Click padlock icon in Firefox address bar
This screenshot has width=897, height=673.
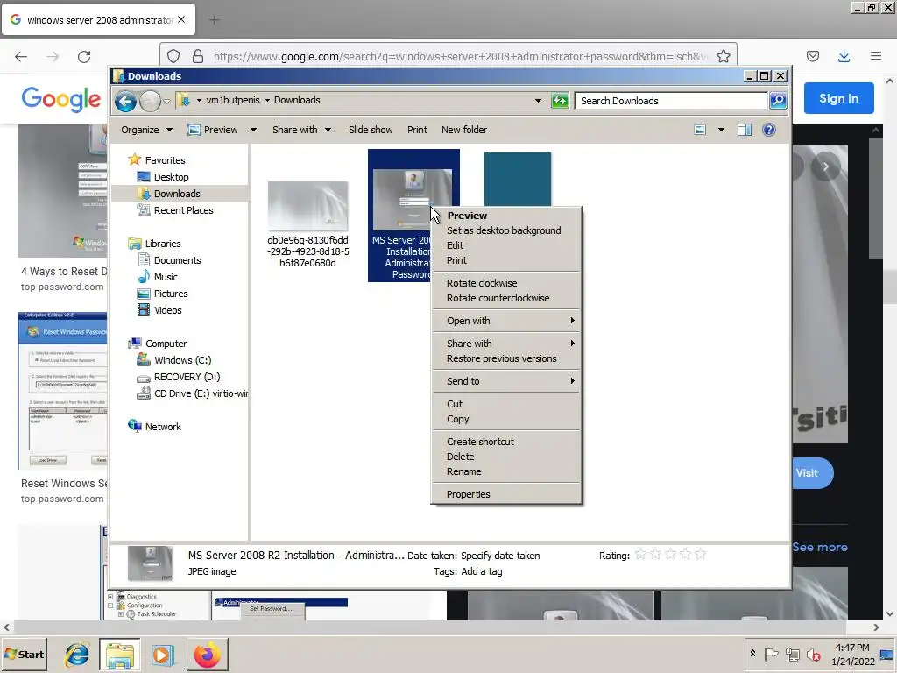198,56
